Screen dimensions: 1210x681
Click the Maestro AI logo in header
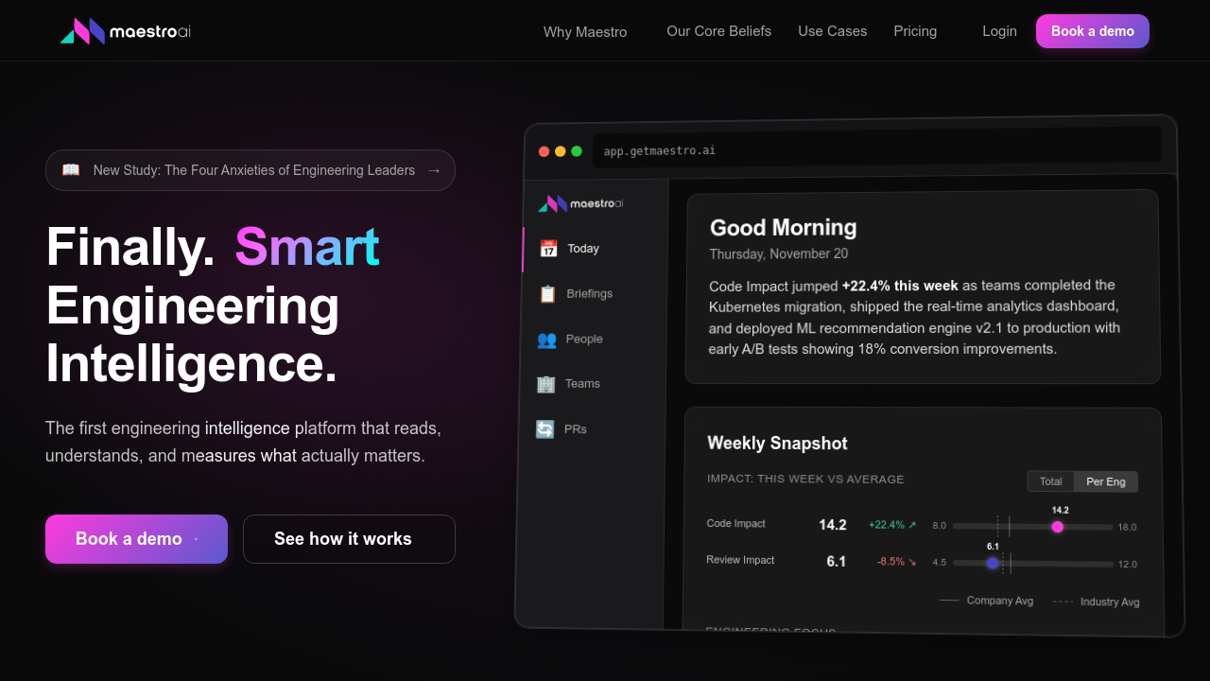(126, 31)
